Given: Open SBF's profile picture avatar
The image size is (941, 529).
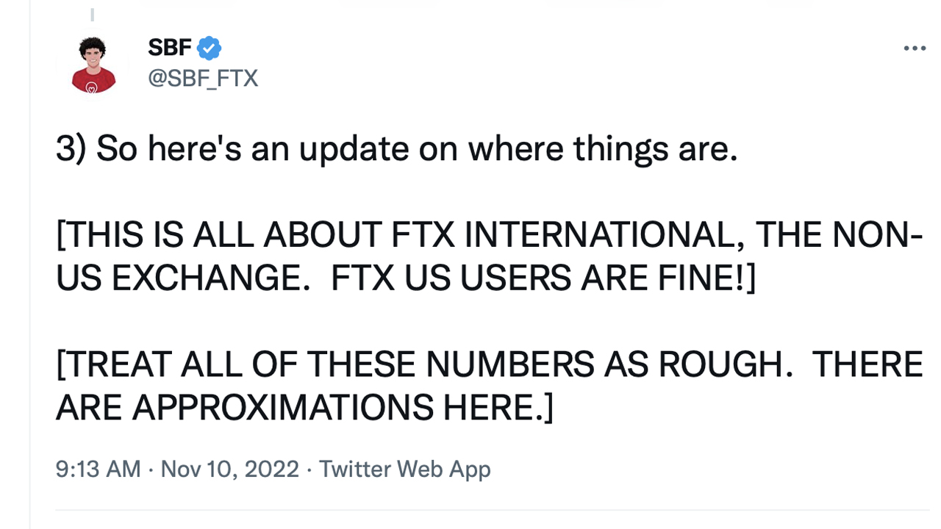Looking at the screenshot, I should tap(93, 65).
